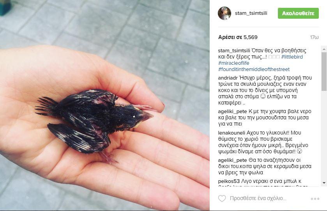Open commenter andriadr's profile
327x211 pixels.
[x=228, y=78]
